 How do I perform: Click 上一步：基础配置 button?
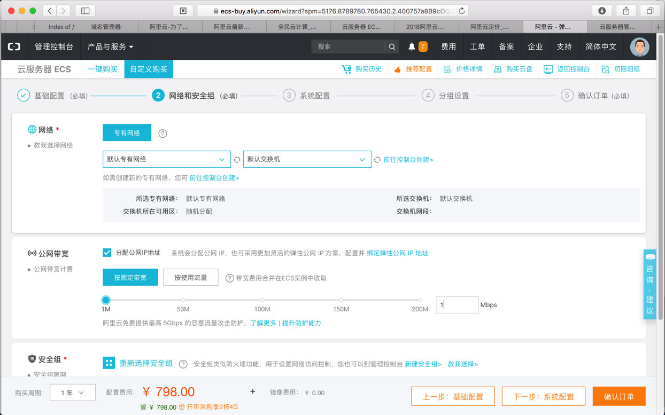(453, 396)
